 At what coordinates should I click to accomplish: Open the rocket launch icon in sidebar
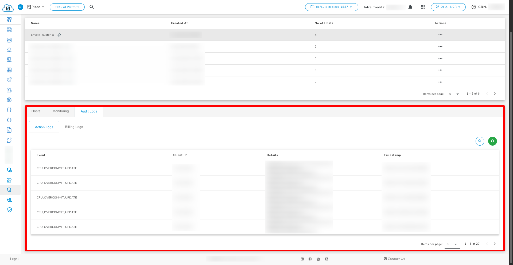tap(9, 80)
